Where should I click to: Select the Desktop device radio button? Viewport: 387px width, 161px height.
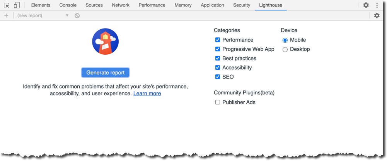[x=285, y=49]
